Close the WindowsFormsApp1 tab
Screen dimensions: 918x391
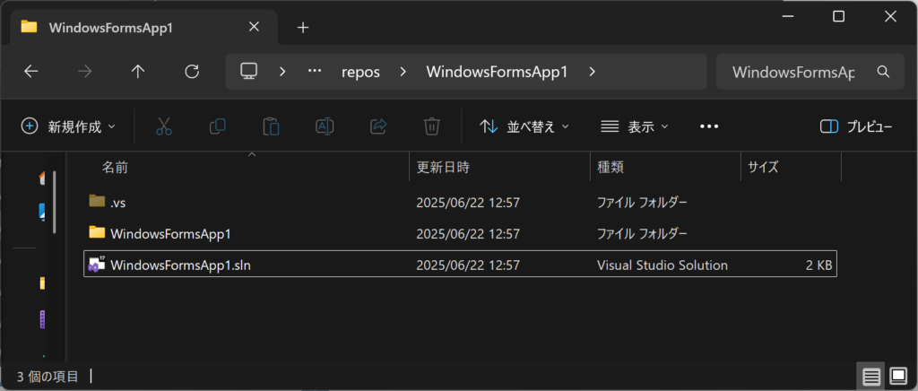(254, 27)
